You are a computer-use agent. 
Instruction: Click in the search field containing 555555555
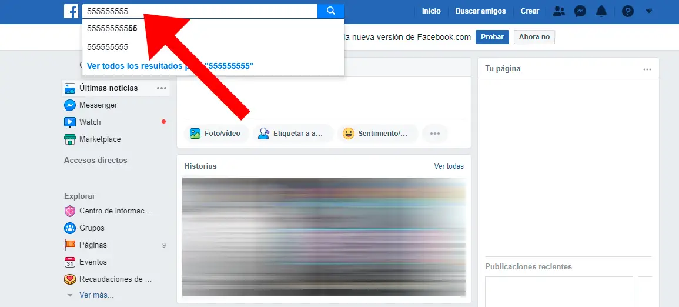(200, 11)
